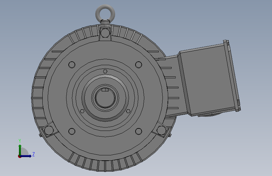
Task: Pick the upper-right flange bolt hole
Action: pos(138,65)
